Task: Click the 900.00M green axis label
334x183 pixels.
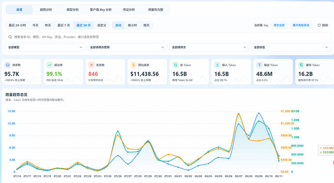Action: tap(297, 146)
